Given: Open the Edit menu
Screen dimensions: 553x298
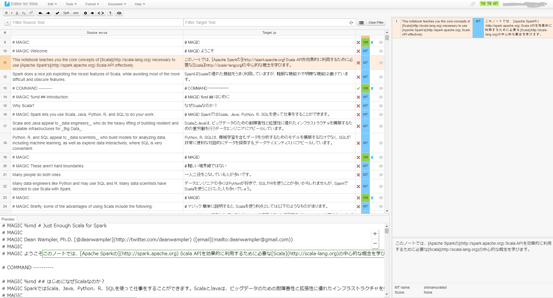Looking at the screenshot, I should [x=52, y=4].
